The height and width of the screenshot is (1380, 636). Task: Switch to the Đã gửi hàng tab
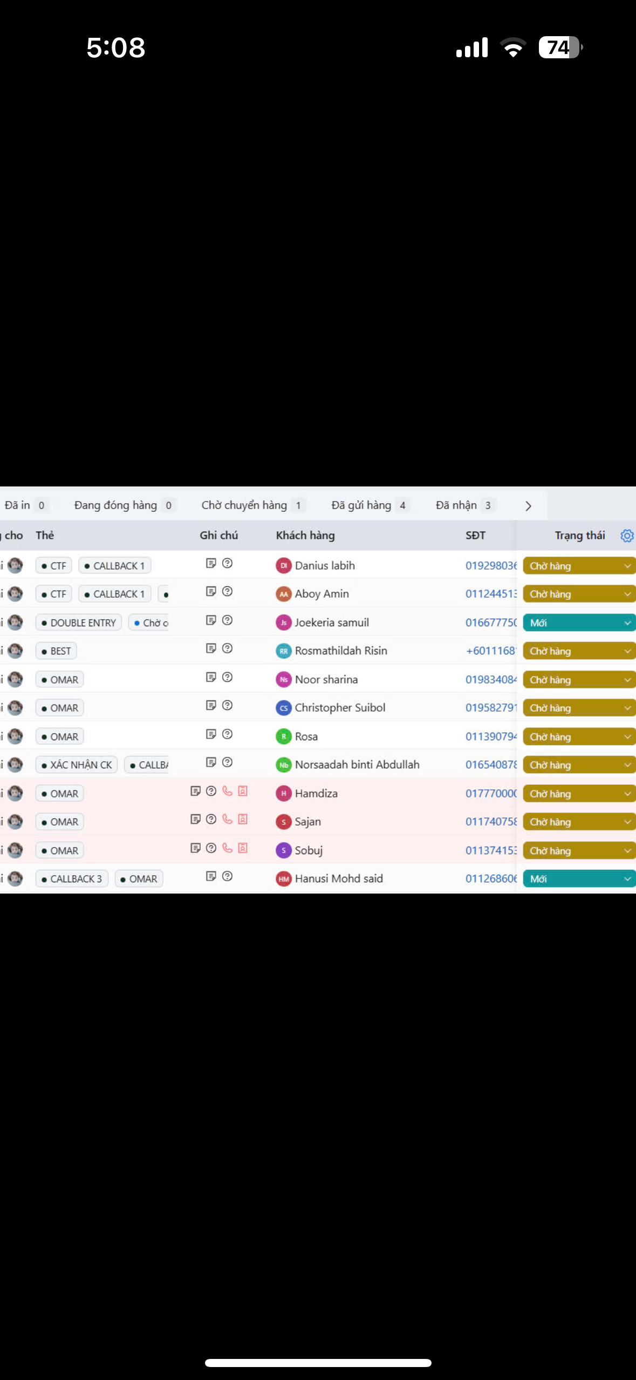coord(361,505)
